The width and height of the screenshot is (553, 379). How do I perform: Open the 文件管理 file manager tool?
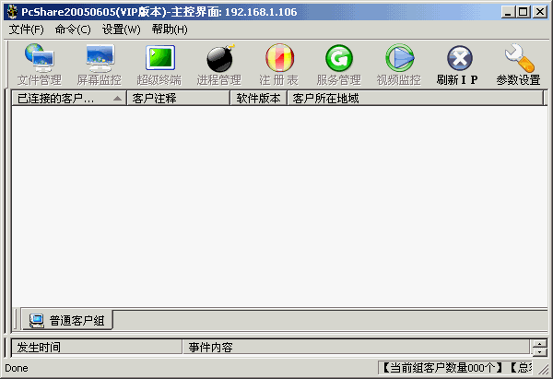point(40,65)
